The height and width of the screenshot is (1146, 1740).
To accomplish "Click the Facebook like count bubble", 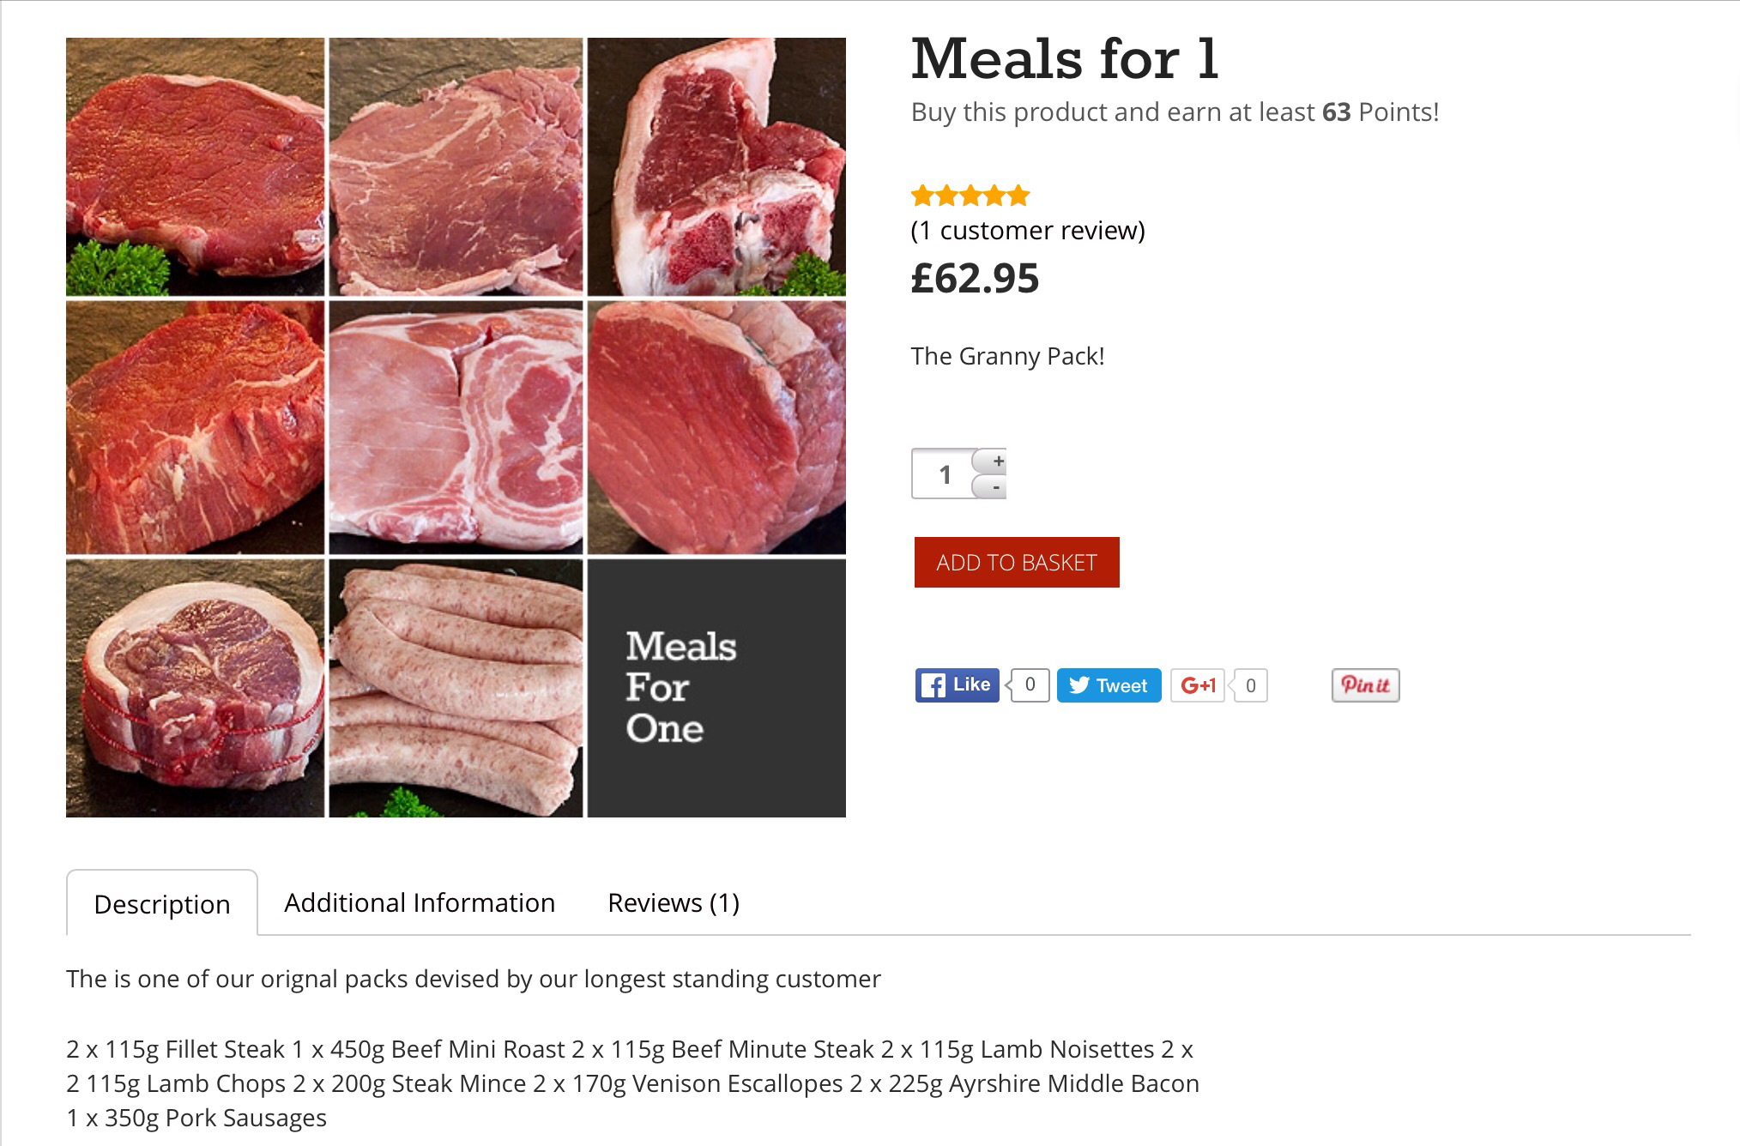I will [x=1030, y=685].
